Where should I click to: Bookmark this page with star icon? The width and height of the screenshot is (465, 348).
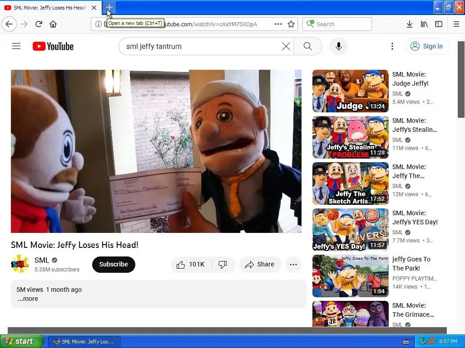(x=291, y=24)
